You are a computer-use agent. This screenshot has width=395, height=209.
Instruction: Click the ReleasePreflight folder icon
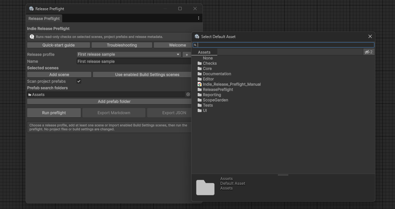click(200, 90)
